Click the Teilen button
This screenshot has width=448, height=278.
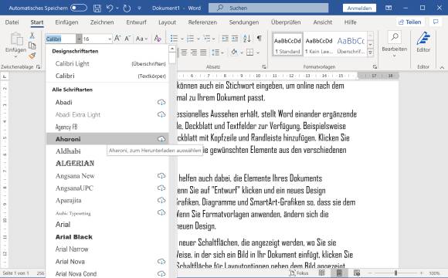(x=409, y=22)
